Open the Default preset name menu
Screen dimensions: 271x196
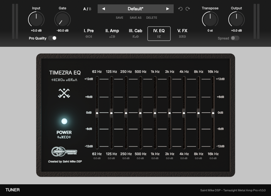point(135,9)
